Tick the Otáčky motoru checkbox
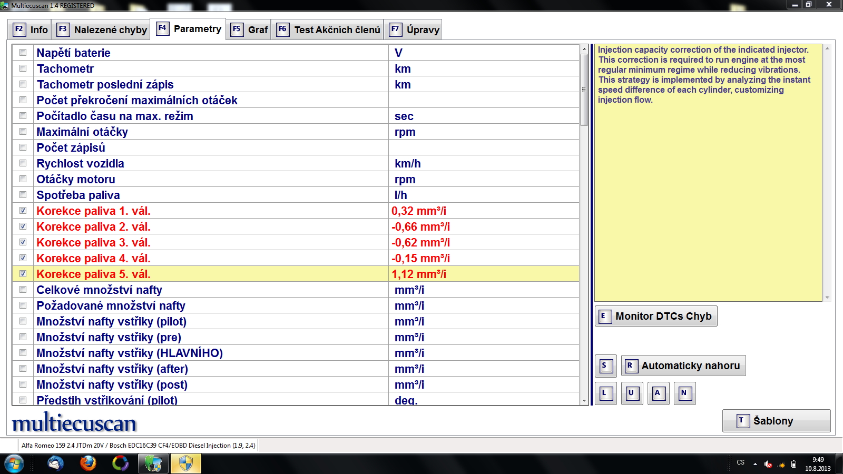Viewport: 843px width, 474px height. point(23,179)
